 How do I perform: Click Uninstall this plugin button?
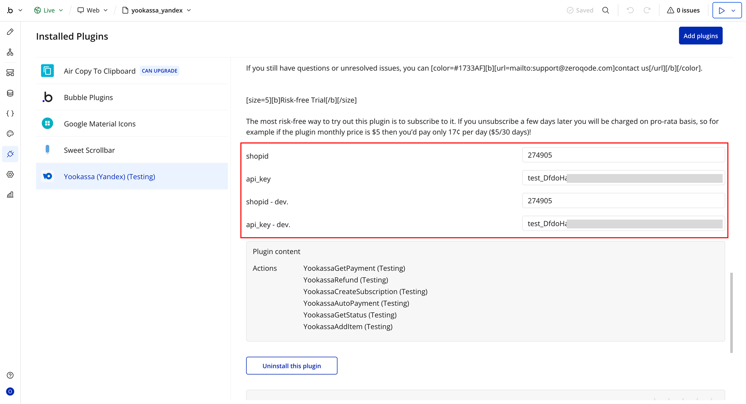pos(292,366)
